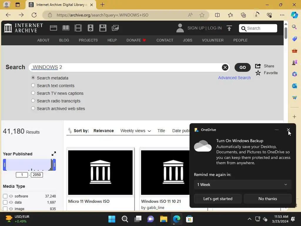
Task: Open the HELP menu item
Action: (112, 40)
